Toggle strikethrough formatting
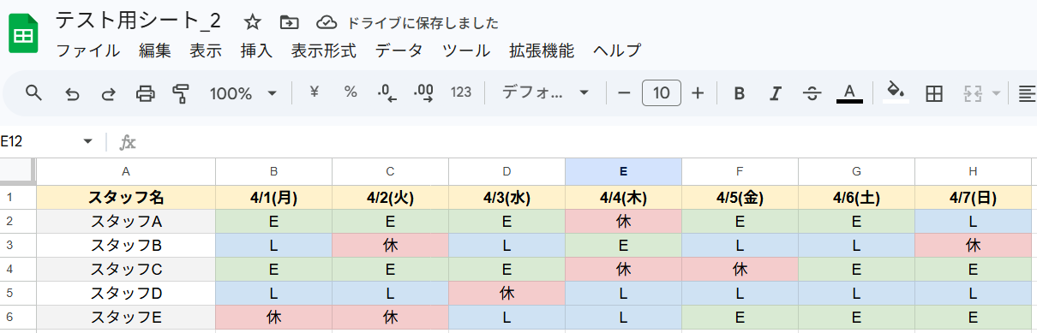The height and width of the screenshot is (333, 1037). point(812,93)
